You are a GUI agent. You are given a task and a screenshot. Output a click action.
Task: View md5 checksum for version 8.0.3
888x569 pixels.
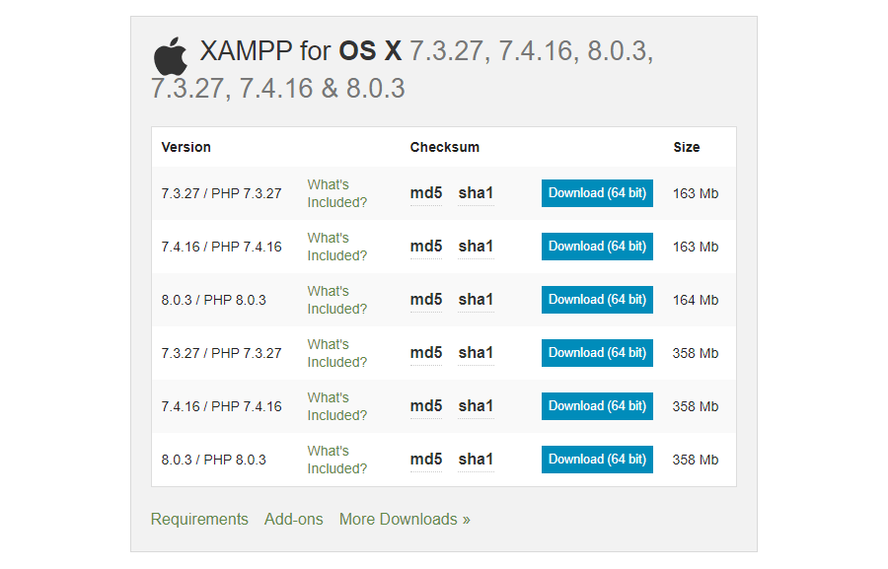coord(424,299)
